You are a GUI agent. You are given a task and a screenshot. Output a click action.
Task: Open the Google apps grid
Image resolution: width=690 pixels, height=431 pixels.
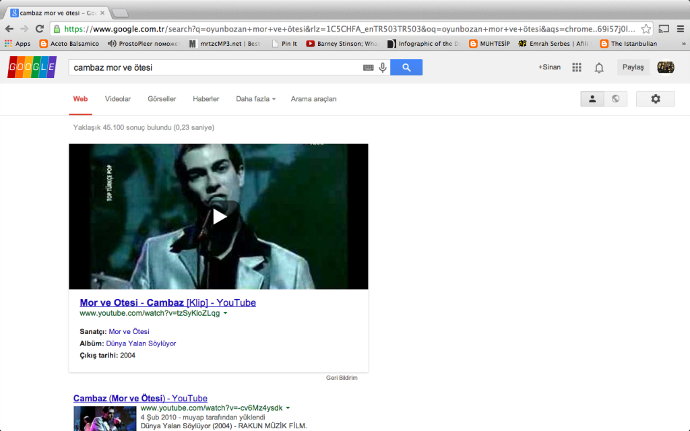(577, 67)
